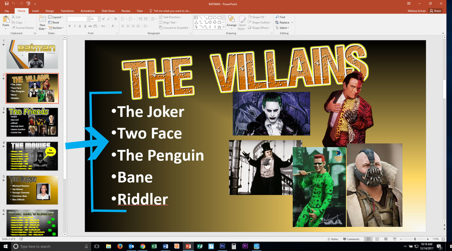452x251 pixels.
Task: Toggle Bold formatting
Action: tap(69, 26)
